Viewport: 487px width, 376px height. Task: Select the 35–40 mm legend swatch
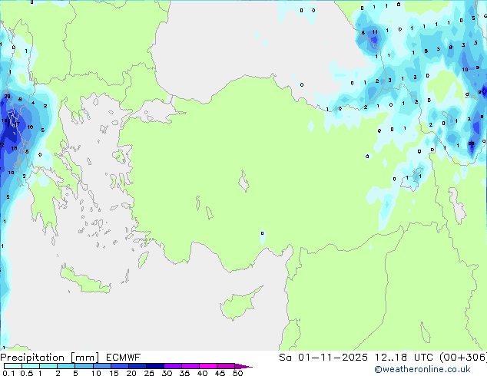coord(190,366)
